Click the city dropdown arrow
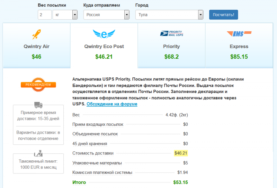This screenshot has width=277, height=188. [200, 15]
